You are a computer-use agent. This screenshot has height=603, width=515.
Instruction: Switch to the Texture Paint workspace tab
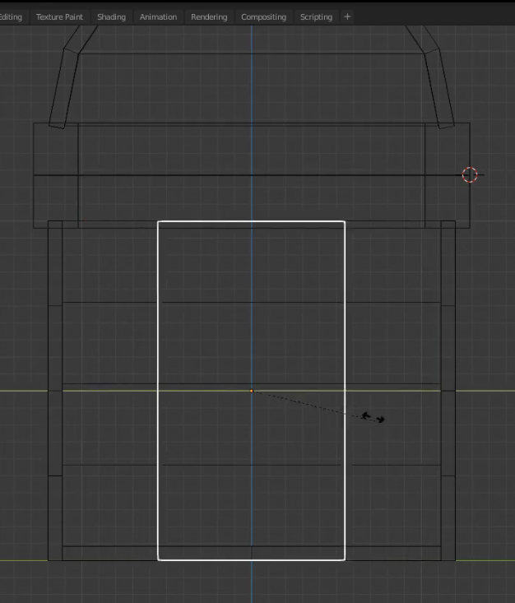click(x=59, y=17)
